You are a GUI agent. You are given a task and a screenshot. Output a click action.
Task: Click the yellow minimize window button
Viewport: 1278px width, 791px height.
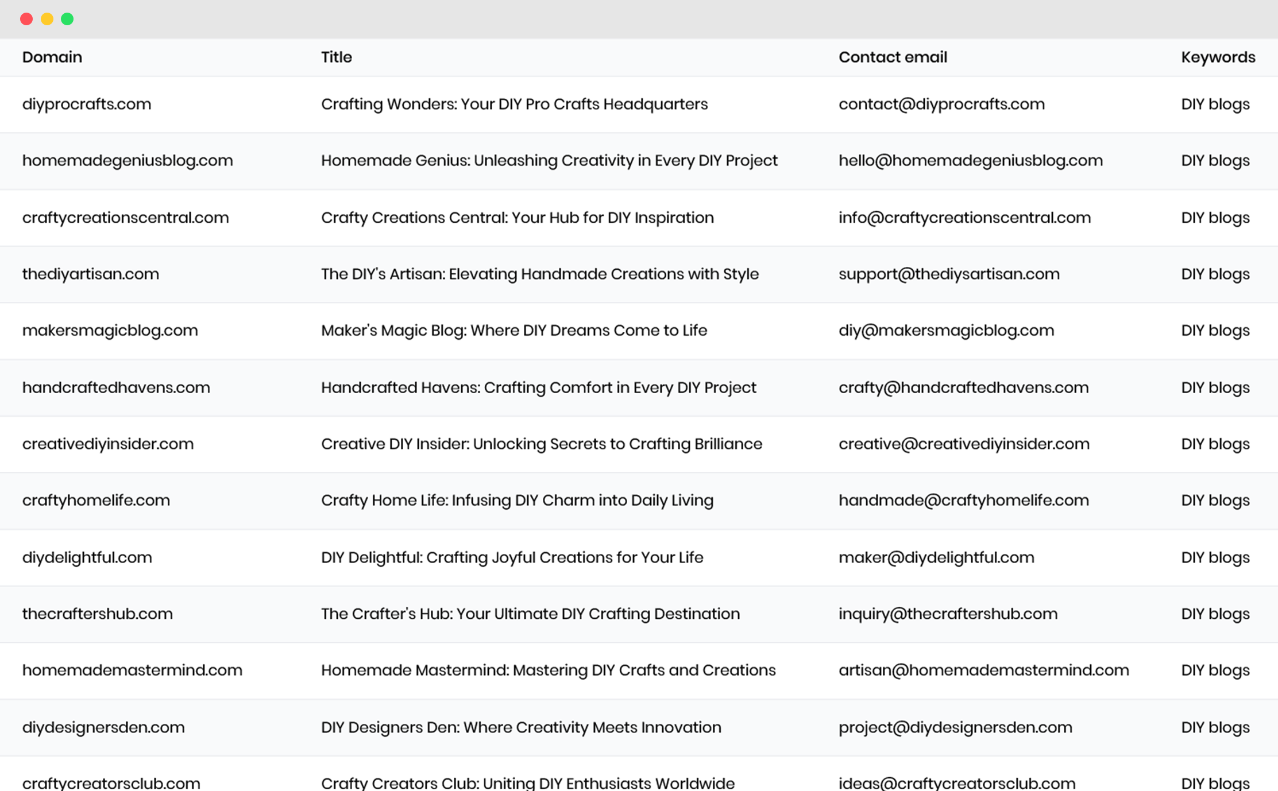47,19
